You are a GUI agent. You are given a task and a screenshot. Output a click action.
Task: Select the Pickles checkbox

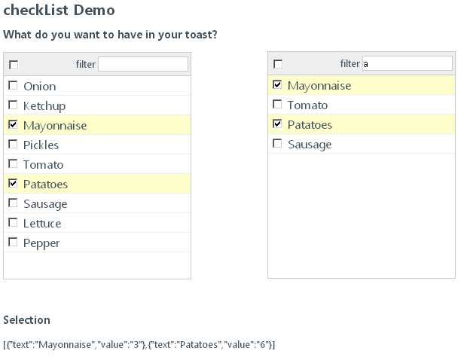[x=13, y=144]
